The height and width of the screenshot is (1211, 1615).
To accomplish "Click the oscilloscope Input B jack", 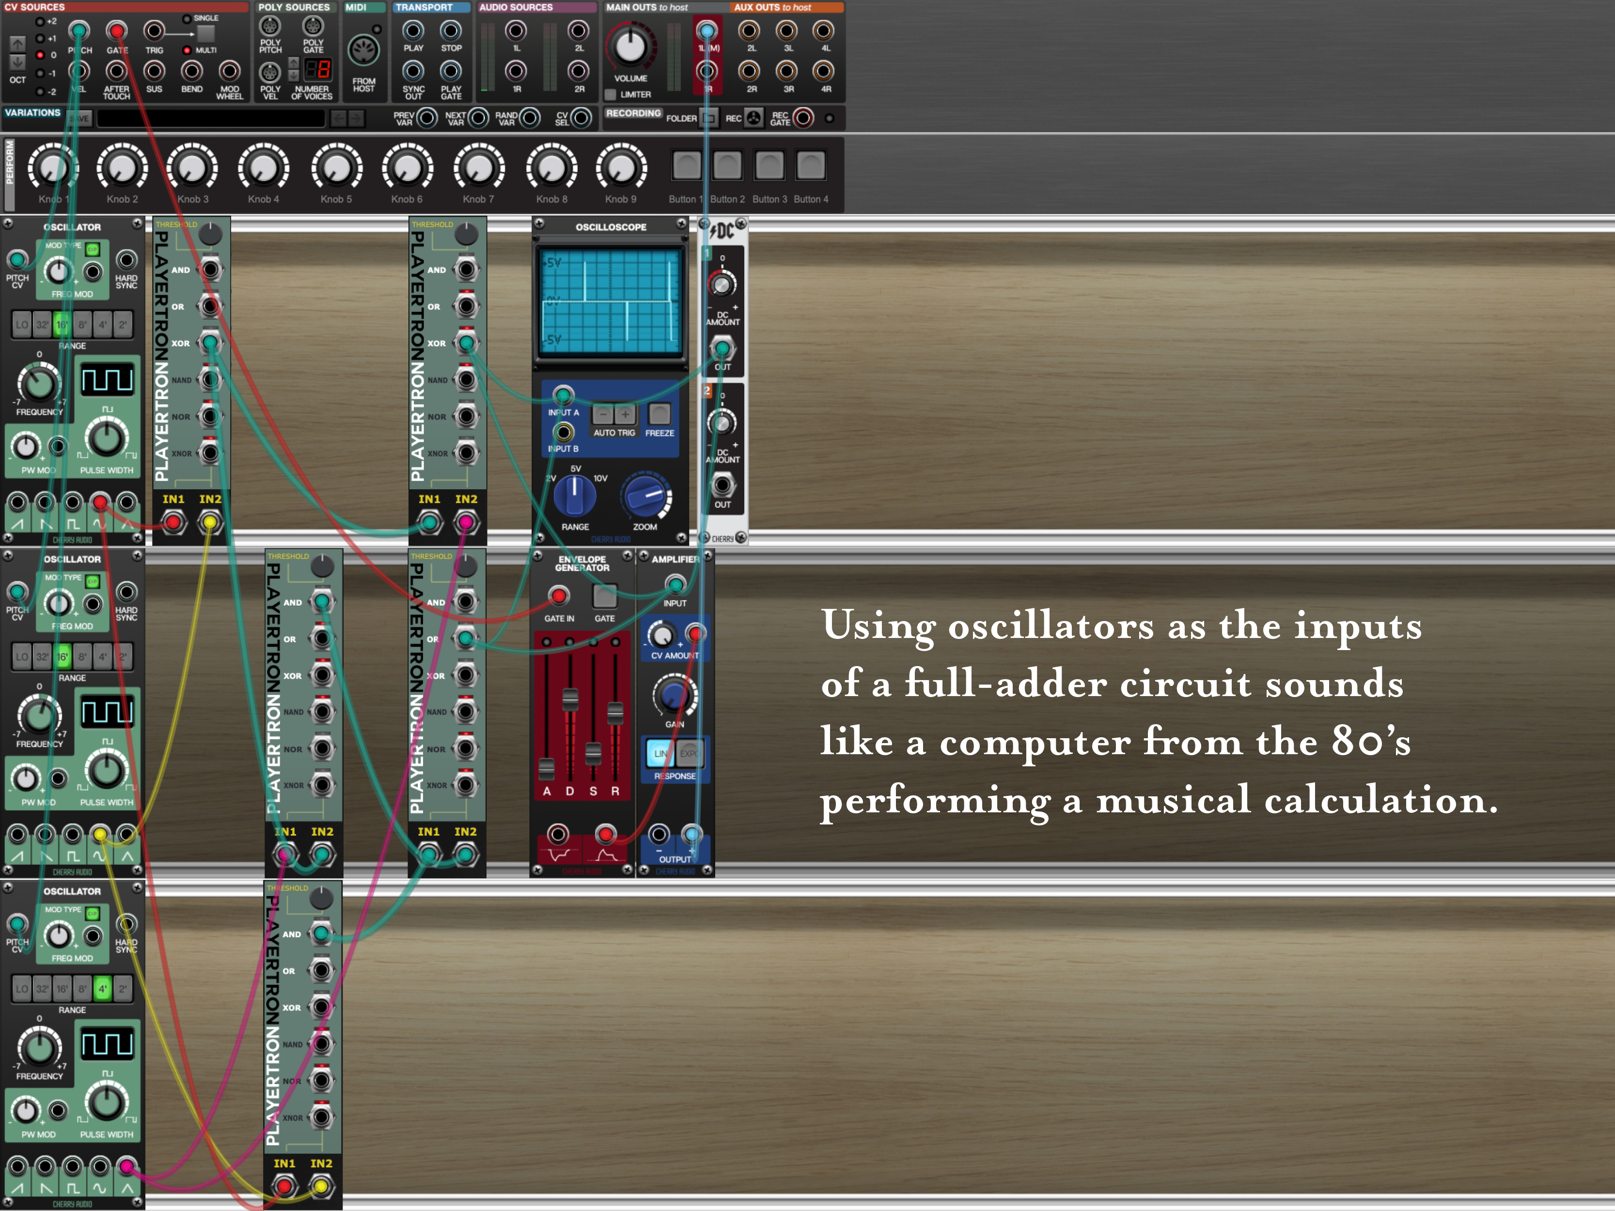I will click(x=563, y=432).
